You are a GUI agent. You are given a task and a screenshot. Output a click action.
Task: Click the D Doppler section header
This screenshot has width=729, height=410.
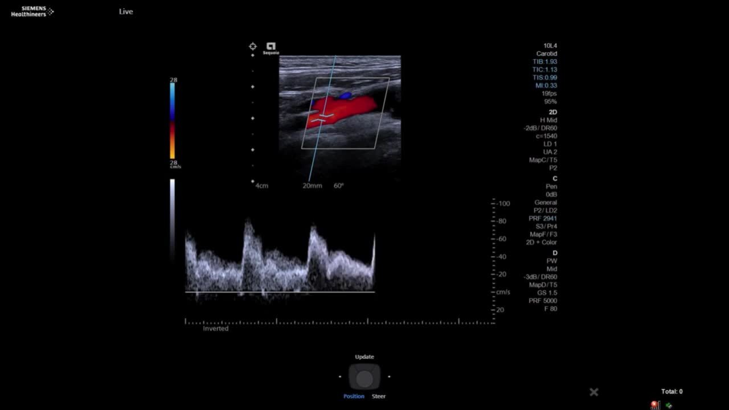tap(555, 253)
